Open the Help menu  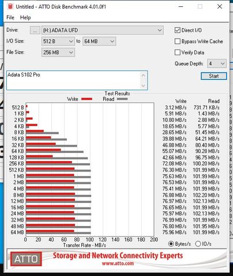[x=25, y=18]
